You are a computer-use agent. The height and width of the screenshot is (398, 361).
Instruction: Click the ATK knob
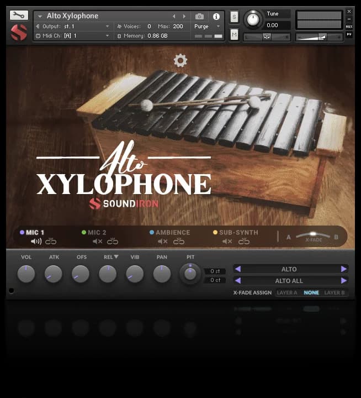[53, 274]
